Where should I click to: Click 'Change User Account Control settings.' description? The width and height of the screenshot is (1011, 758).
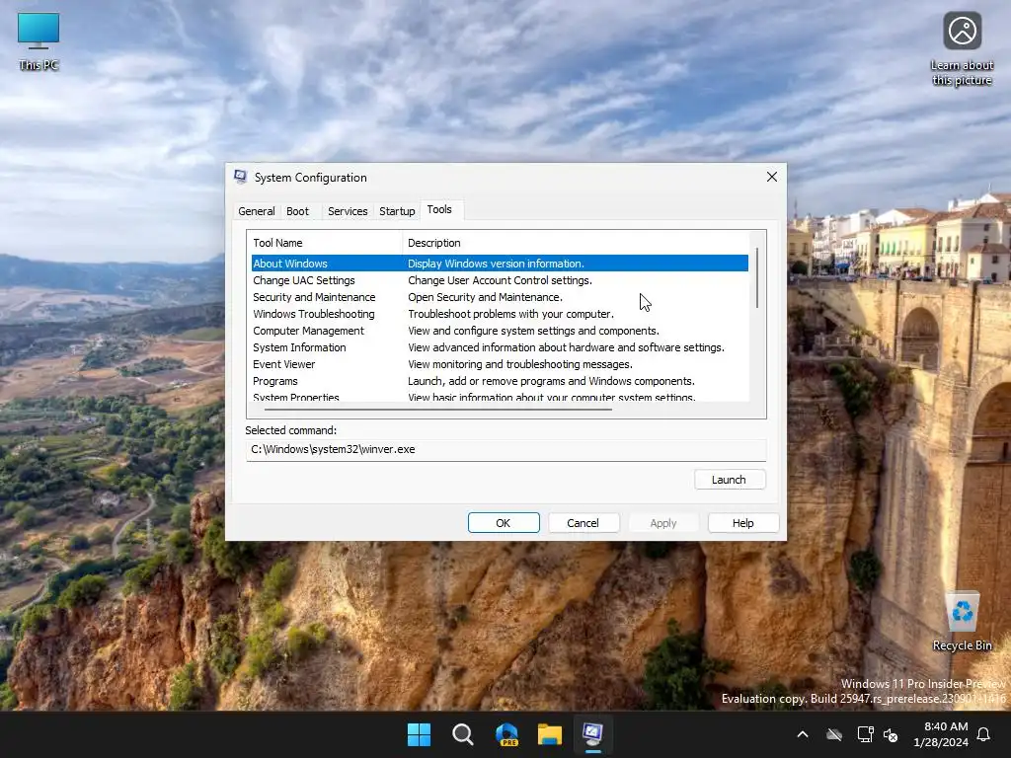tap(500, 280)
